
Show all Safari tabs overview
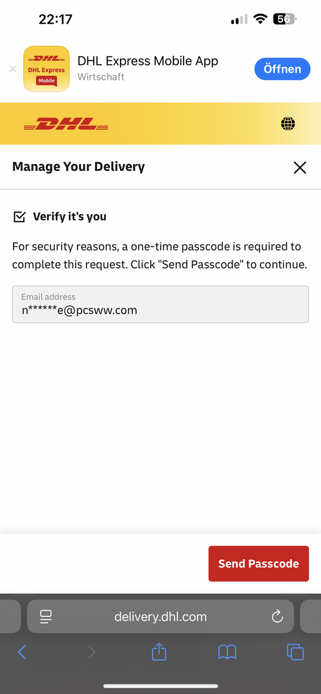(295, 652)
